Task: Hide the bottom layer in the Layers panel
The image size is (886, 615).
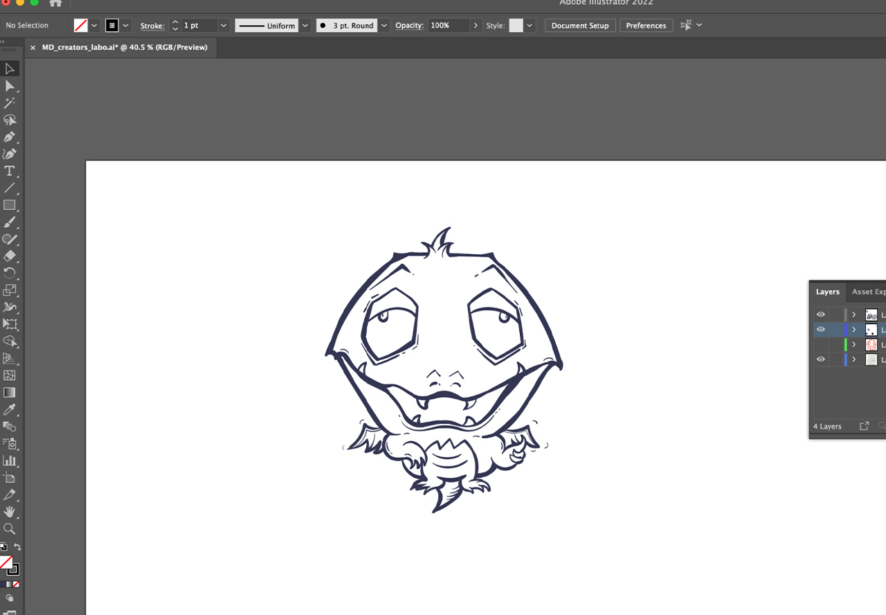Action: click(x=821, y=359)
